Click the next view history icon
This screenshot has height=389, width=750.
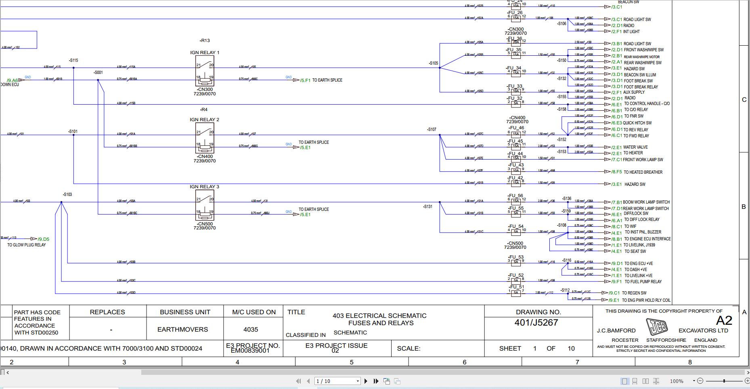(x=398, y=381)
